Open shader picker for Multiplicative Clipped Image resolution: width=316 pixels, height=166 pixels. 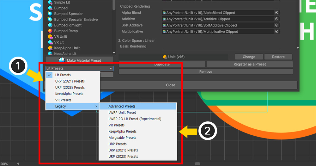pos(276,32)
